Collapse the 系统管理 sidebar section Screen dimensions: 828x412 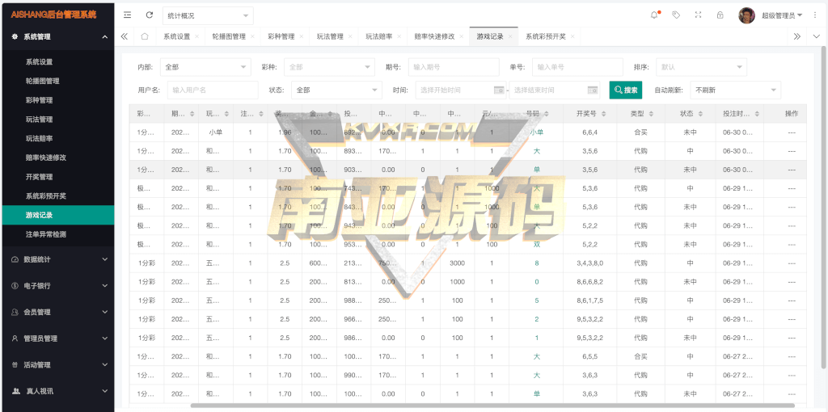tap(57, 36)
